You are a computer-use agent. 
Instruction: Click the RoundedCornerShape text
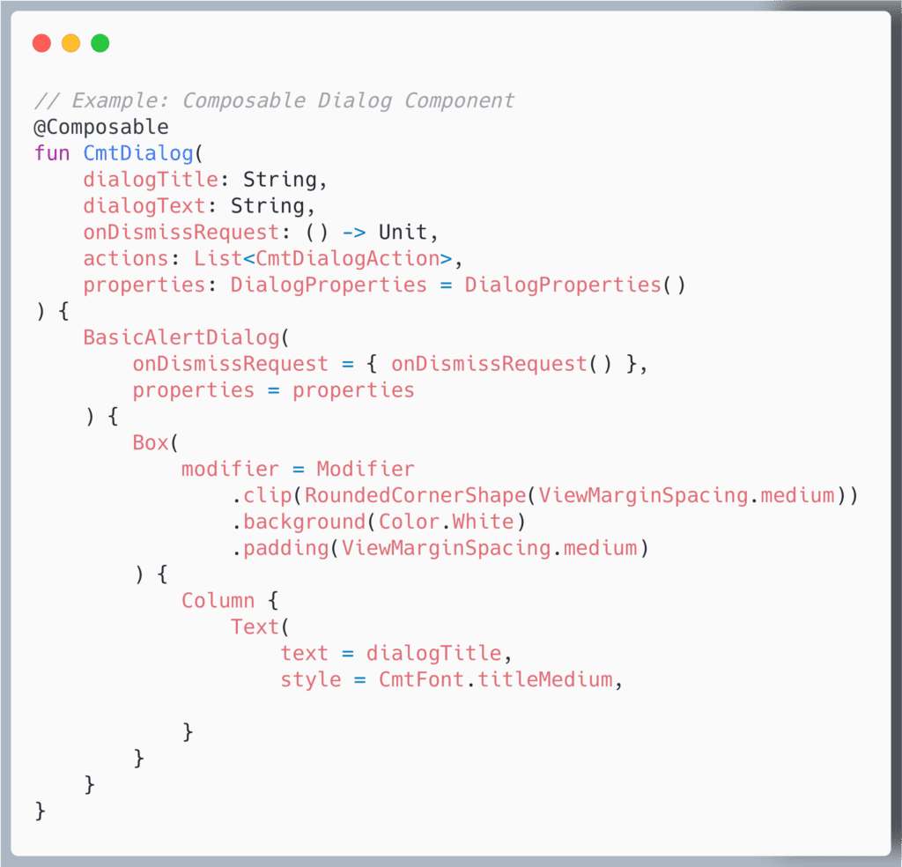415,495
